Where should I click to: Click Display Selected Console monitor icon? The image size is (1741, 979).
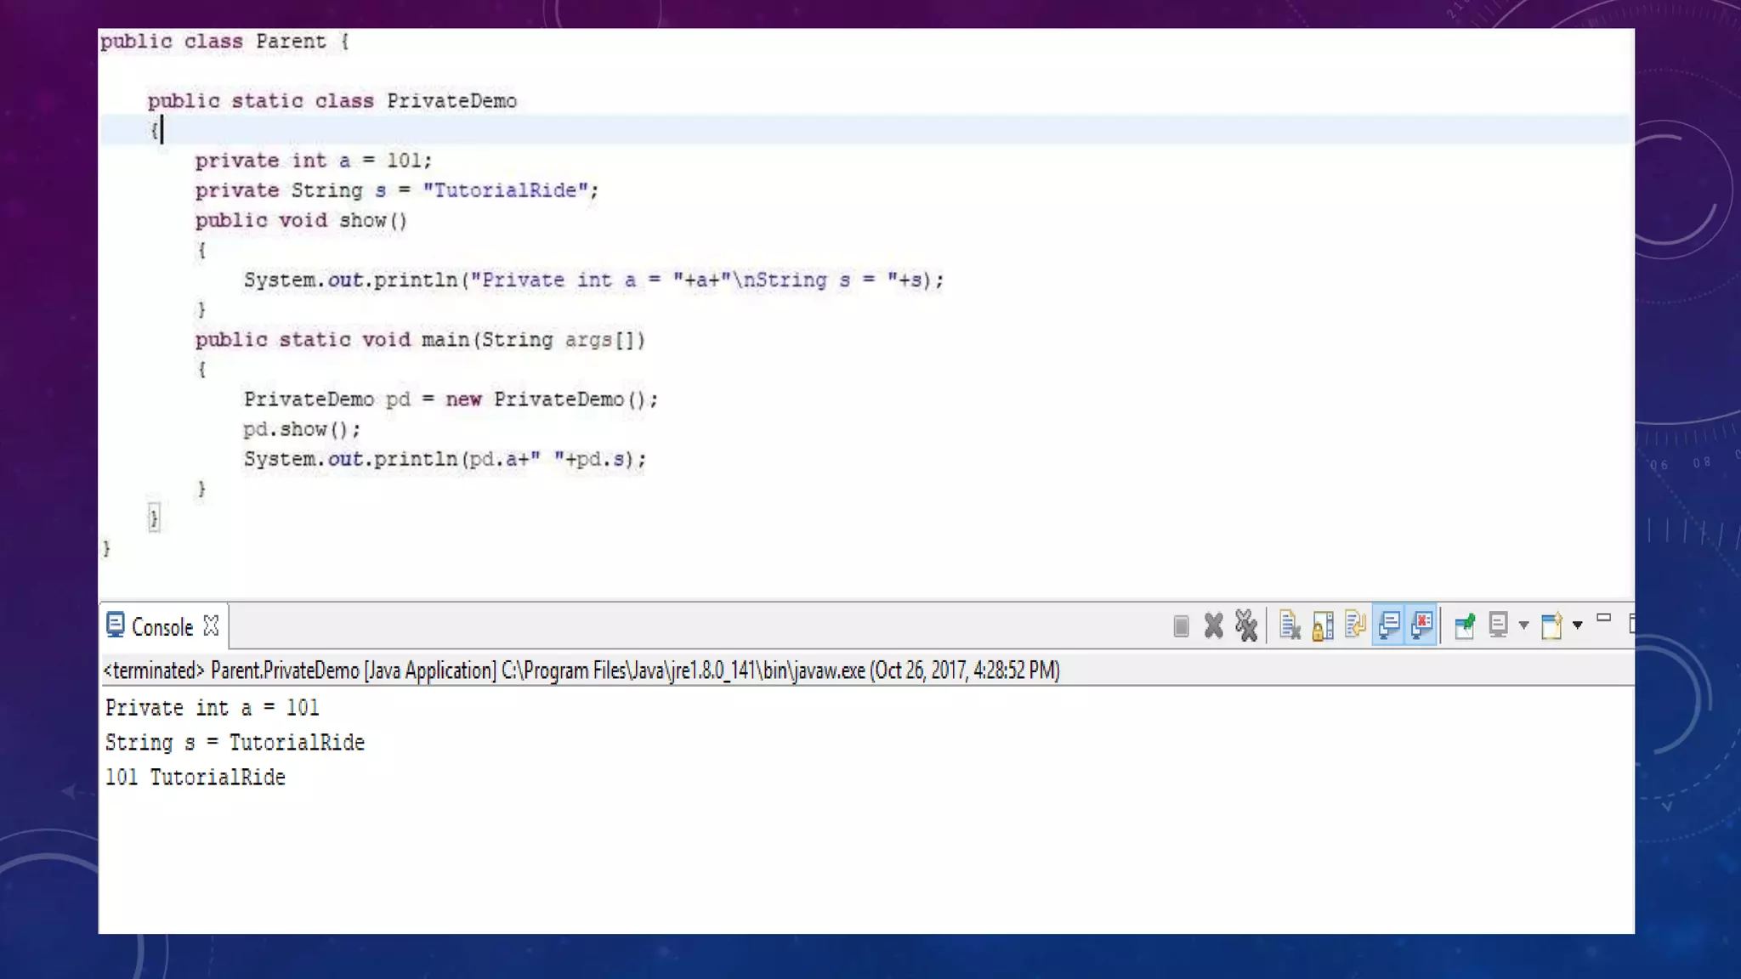(x=1499, y=626)
